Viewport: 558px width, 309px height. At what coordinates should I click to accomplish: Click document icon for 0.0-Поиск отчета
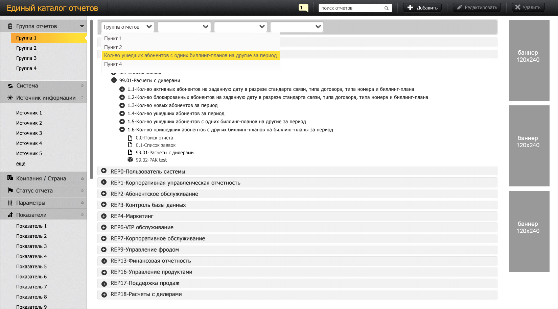(x=130, y=138)
